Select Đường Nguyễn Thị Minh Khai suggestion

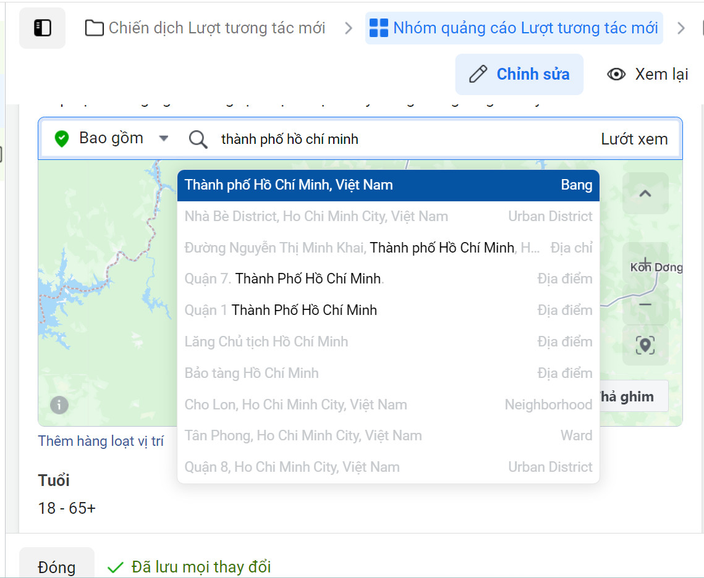[388, 248]
